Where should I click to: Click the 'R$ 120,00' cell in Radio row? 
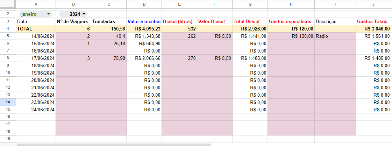291,36
